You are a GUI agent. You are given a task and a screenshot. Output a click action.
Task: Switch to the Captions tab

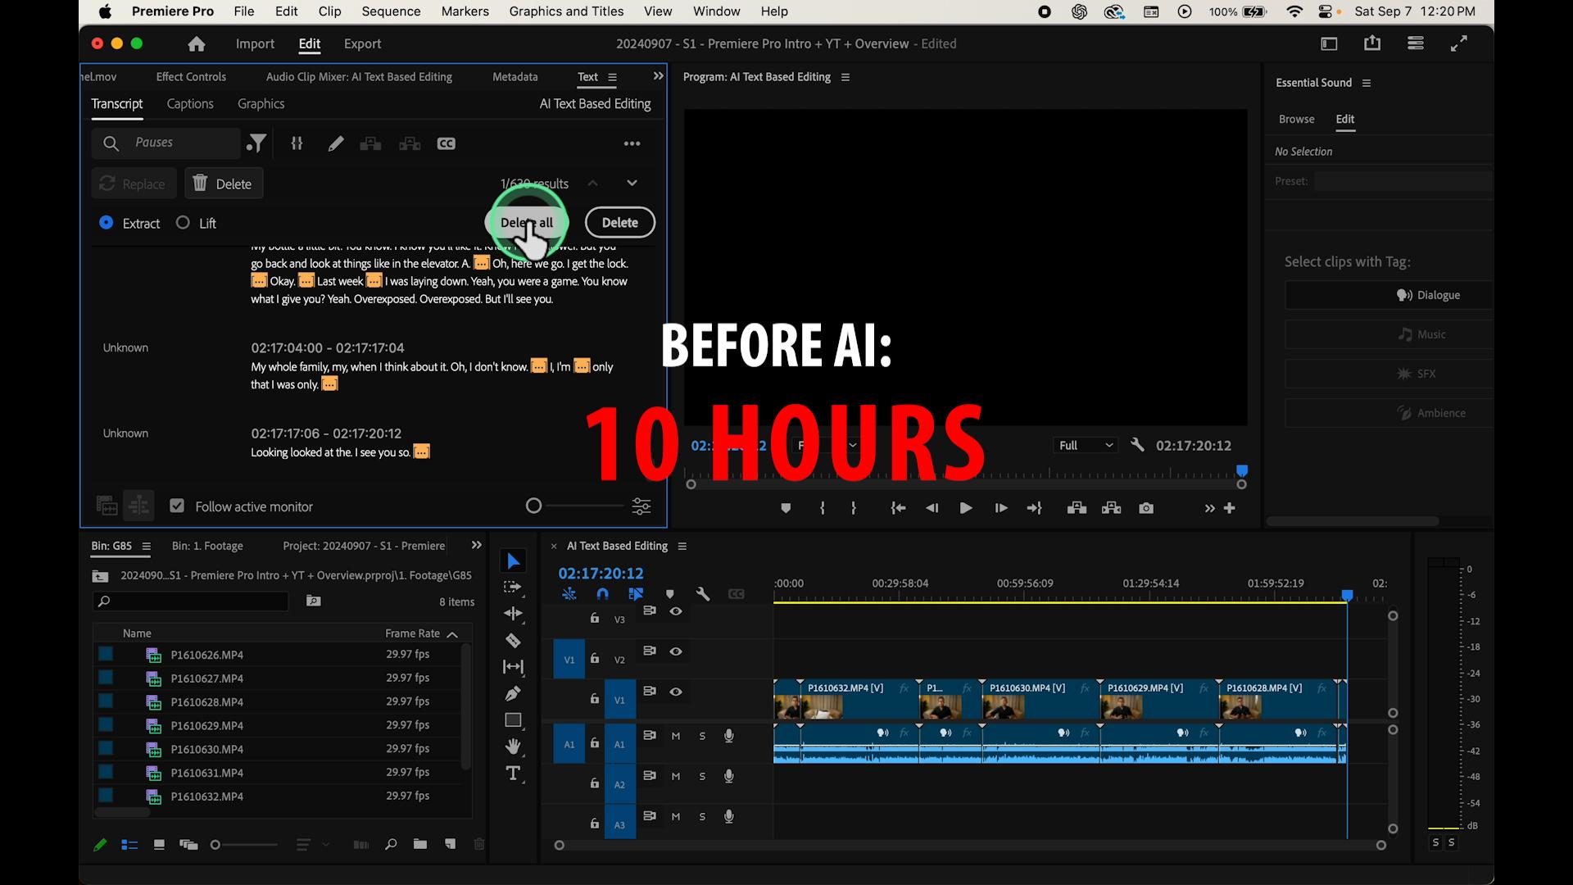190,104
